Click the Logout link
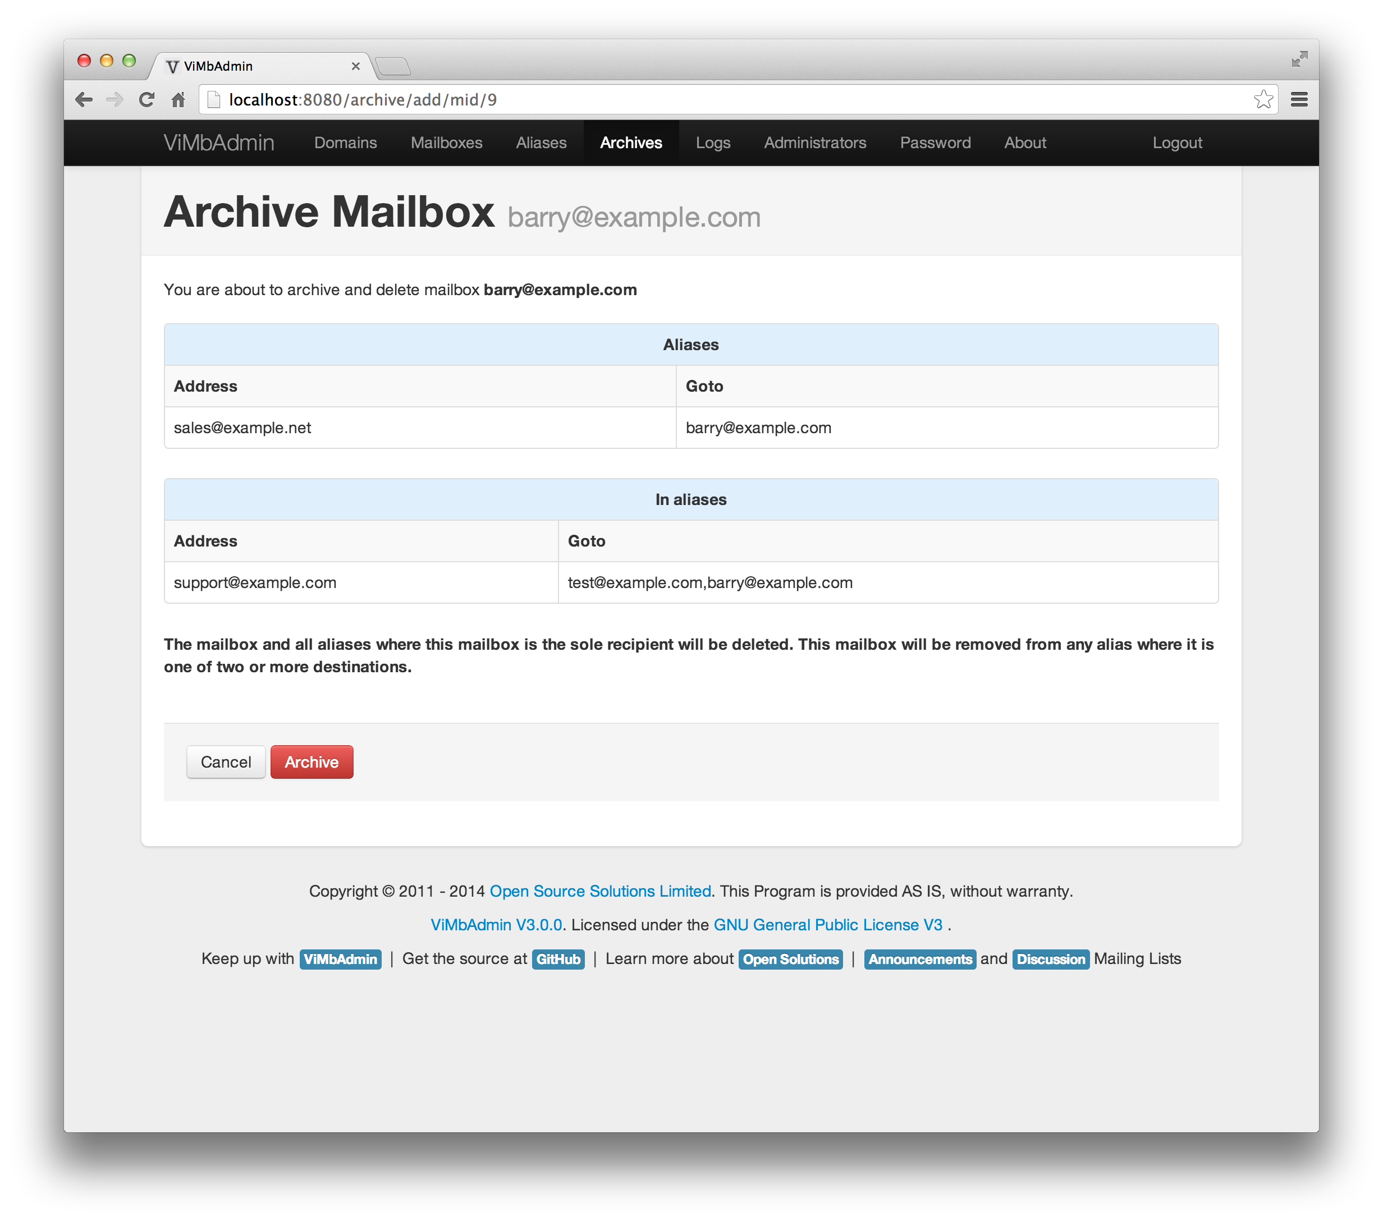1383x1221 pixels. tap(1176, 143)
